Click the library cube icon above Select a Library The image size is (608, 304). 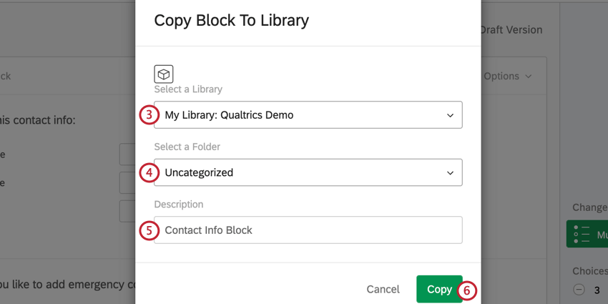(x=164, y=74)
